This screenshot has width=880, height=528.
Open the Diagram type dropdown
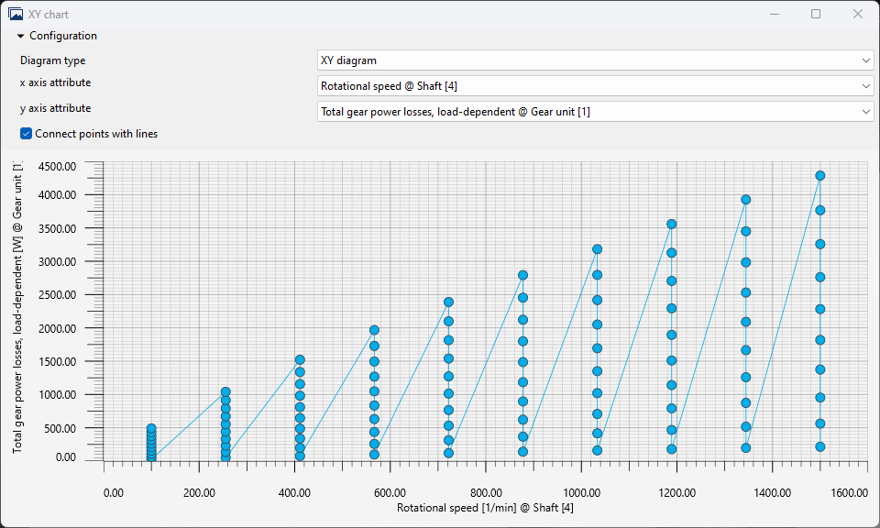595,60
